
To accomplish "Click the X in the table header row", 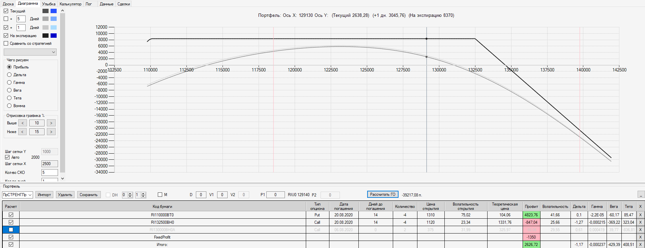I will point(640,207).
